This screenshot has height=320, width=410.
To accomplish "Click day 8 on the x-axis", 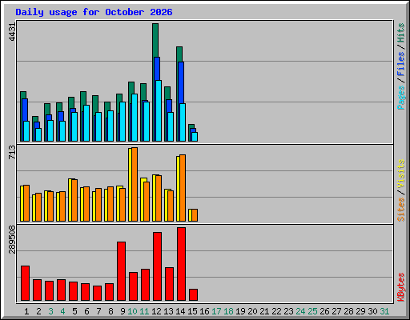I will point(111,311).
